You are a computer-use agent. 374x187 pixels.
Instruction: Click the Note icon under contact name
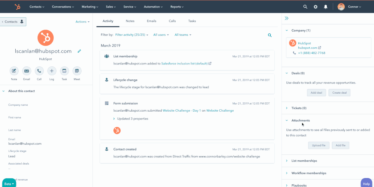point(14,71)
